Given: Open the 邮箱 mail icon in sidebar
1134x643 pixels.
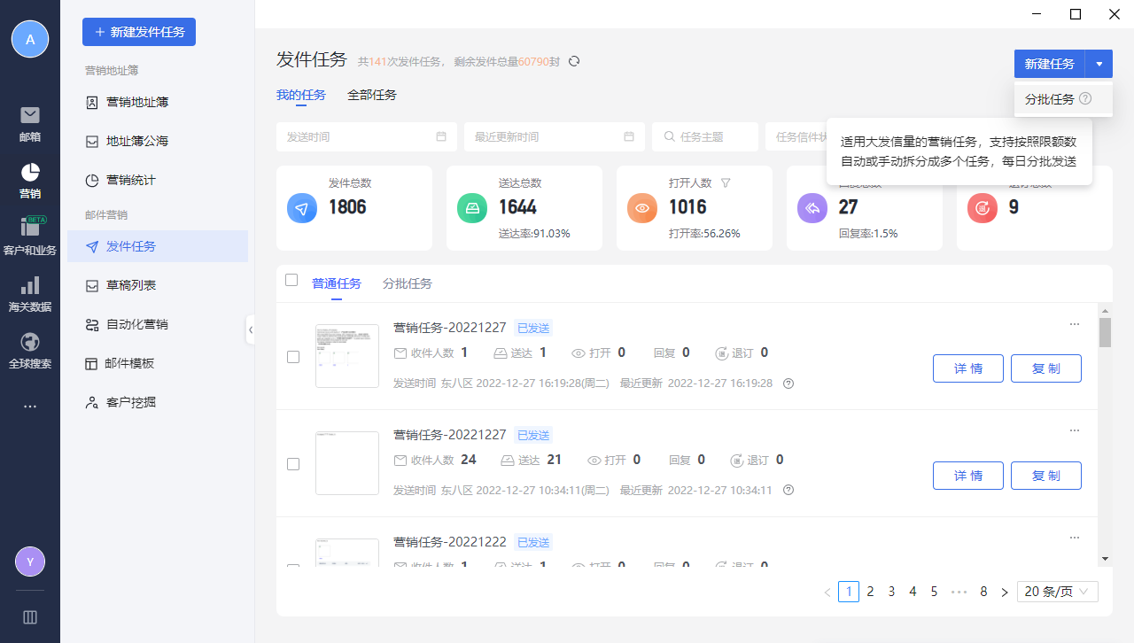Looking at the screenshot, I should [x=30, y=115].
